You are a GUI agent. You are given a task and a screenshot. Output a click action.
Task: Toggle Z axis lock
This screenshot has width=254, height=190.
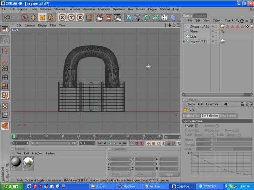click(80, 17)
